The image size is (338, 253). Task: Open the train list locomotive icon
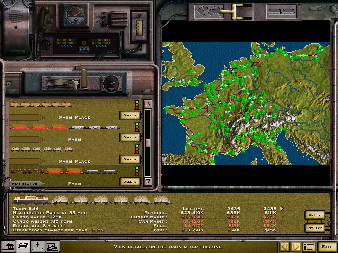click(23, 246)
